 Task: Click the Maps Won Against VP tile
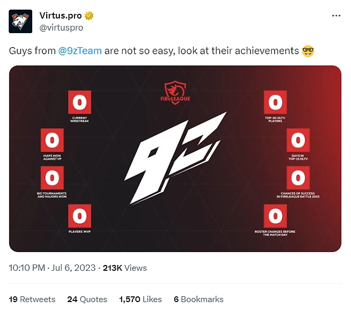pyautogui.click(x=51, y=141)
